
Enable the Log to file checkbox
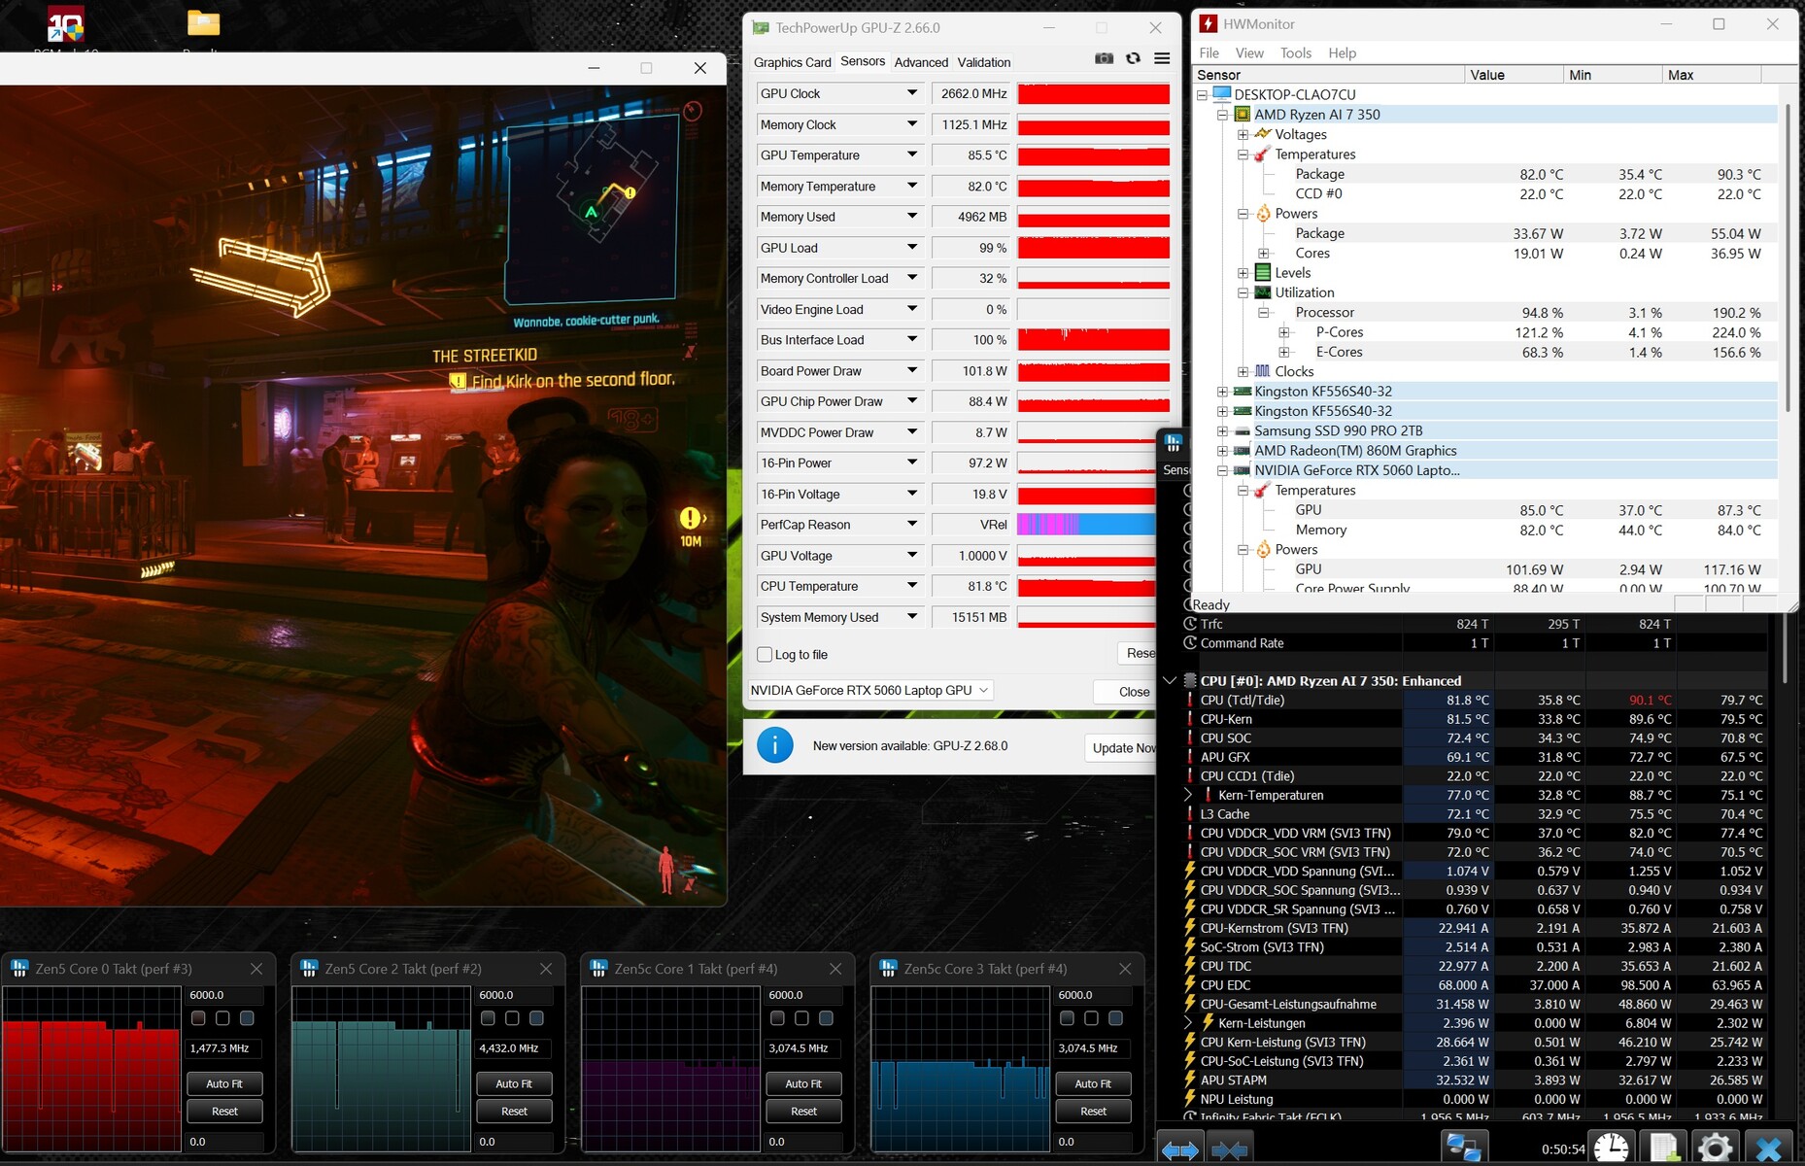coord(765,655)
